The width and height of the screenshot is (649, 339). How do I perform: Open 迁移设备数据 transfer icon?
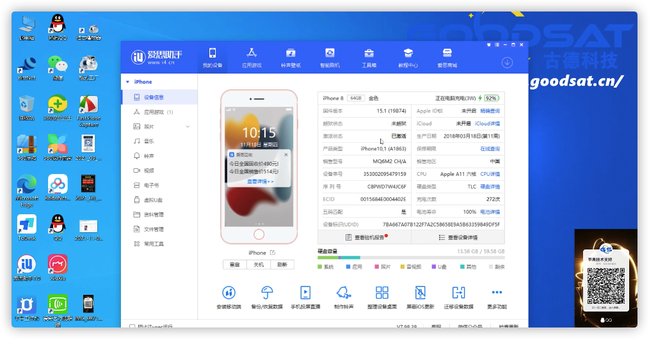coord(459,293)
